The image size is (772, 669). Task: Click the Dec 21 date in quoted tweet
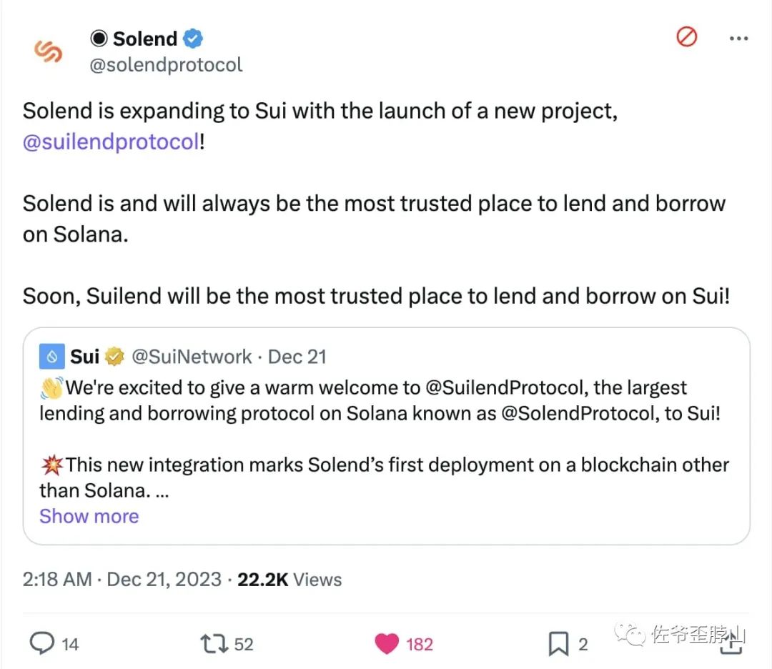pos(297,356)
